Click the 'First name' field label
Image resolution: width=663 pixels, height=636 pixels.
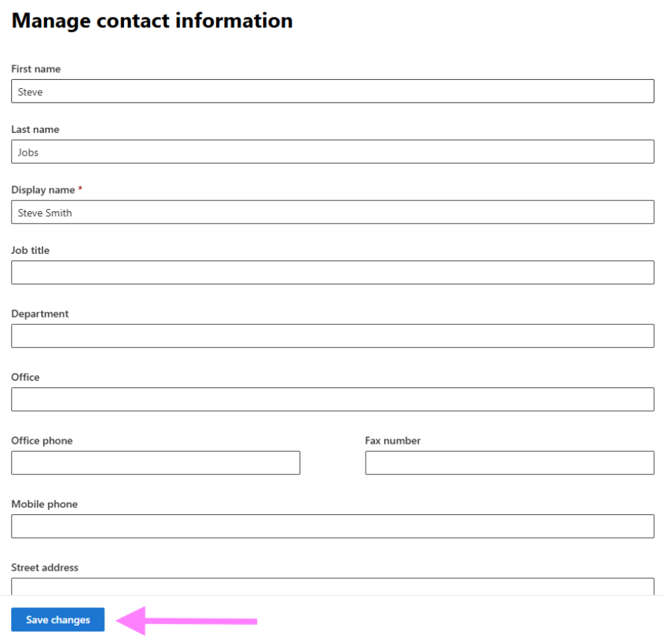coord(36,69)
